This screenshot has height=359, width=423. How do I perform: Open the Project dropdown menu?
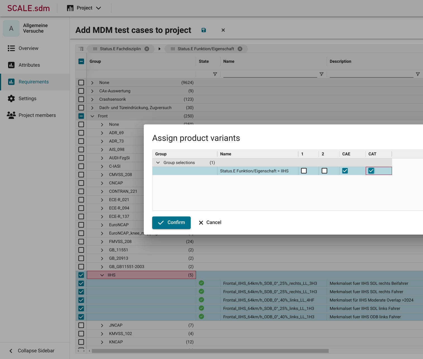pyautogui.click(x=84, y=8)
